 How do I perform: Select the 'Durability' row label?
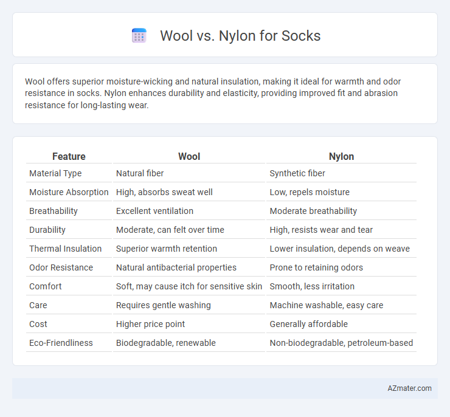pyautogui.click(x=47, y=230)
